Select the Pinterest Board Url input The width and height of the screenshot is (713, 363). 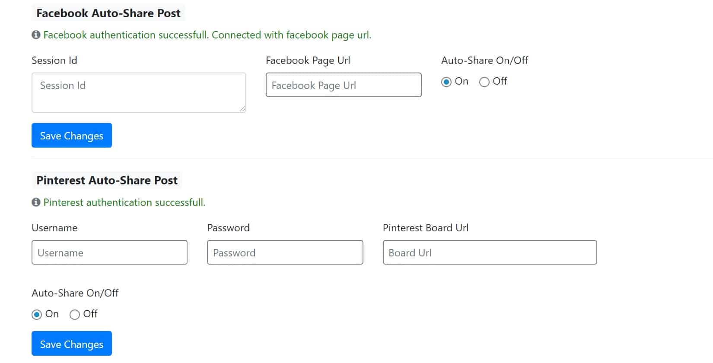point(490,253)
